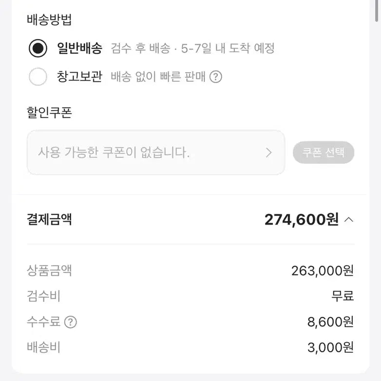Open the coupon field chevron arrow
The width and height of the screenshot is (381, 381).
pos(268,152)
